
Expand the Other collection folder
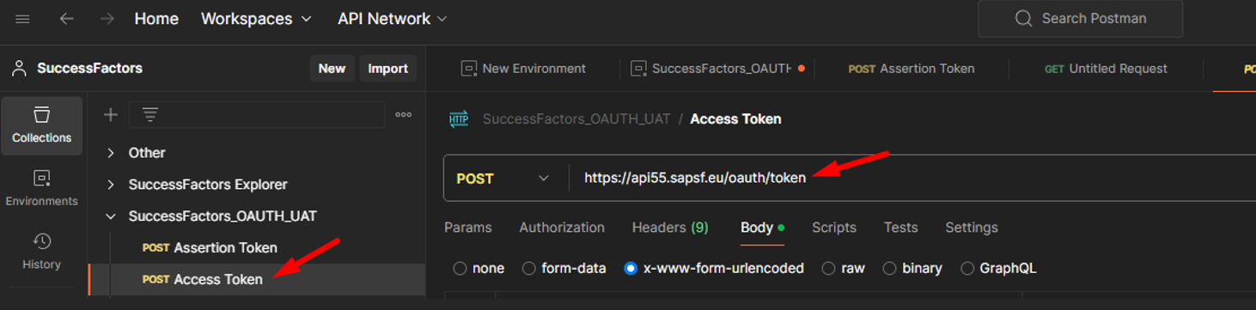tap(111, 153)
